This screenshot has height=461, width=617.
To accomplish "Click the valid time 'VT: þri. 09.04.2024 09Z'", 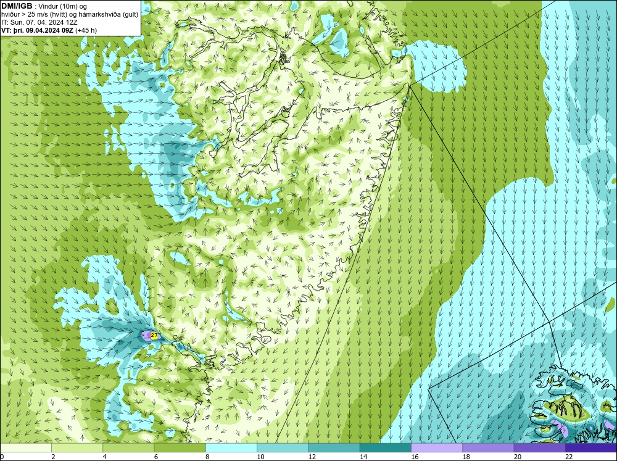I will (37, 30).
